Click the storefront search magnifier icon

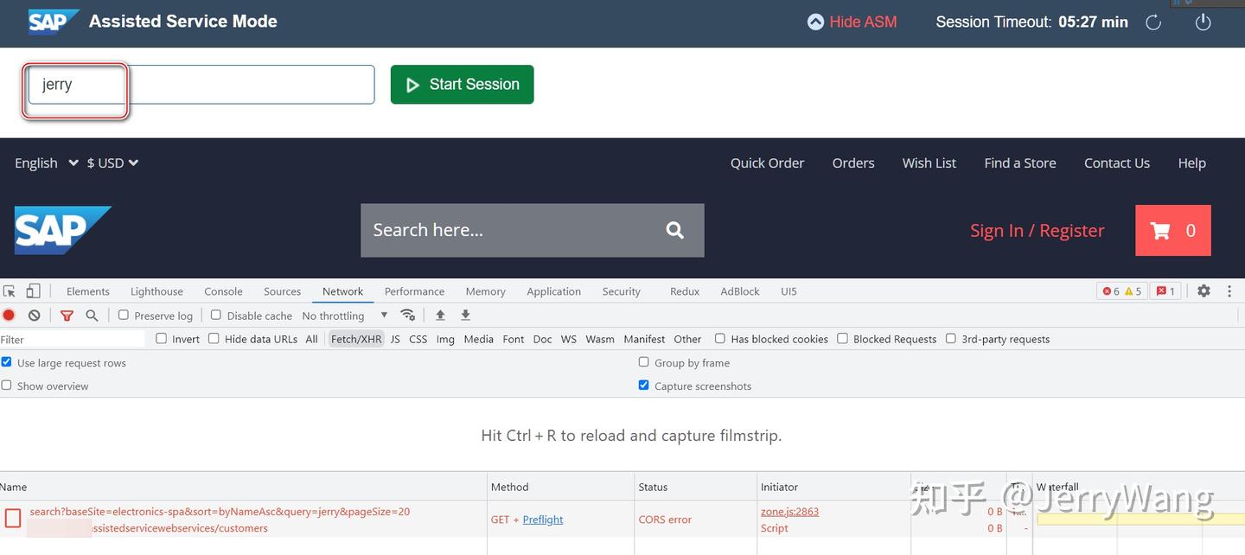674,230
